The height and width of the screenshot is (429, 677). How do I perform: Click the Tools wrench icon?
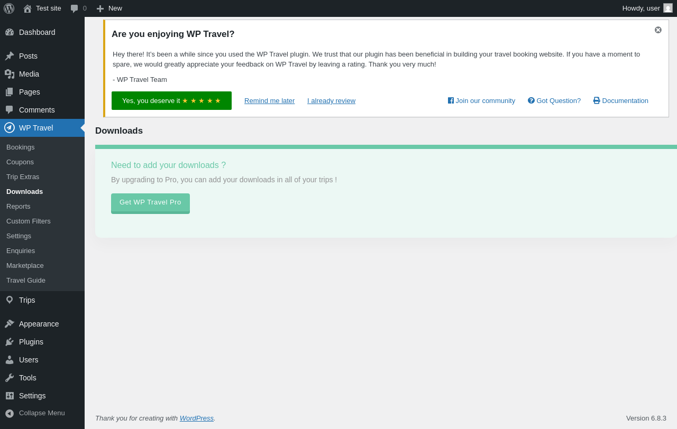tap(10, 378)
